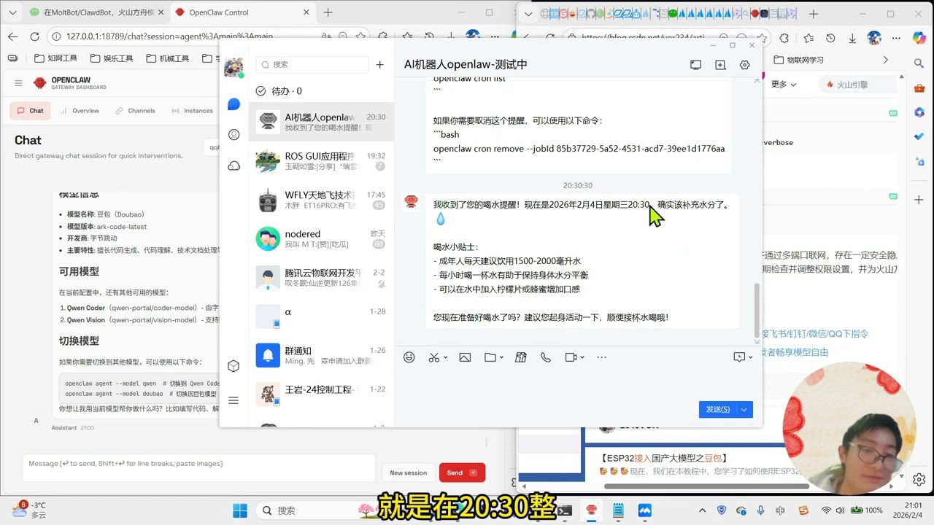
Task: Open more chat tools (three dots)
Action: coord(601,357)
